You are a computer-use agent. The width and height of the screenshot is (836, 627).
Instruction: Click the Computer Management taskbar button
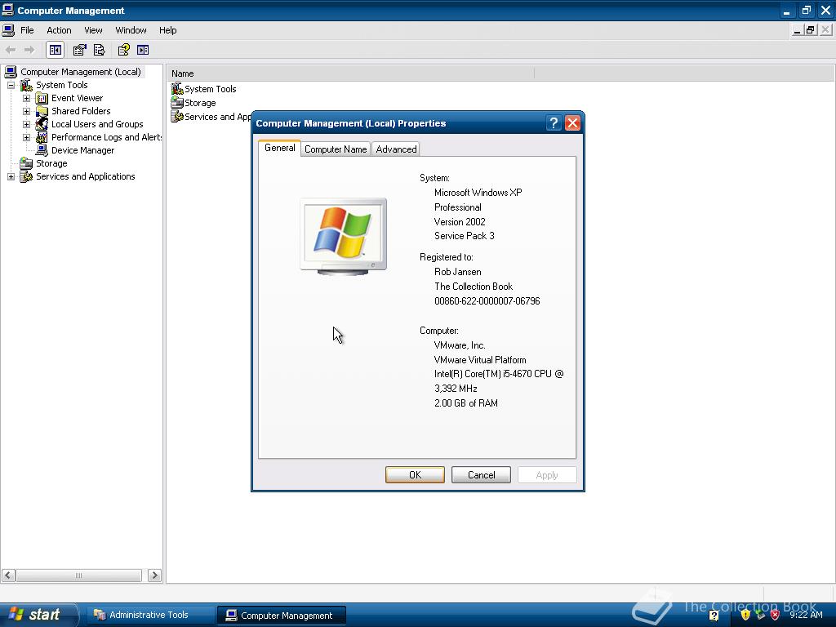282,616
